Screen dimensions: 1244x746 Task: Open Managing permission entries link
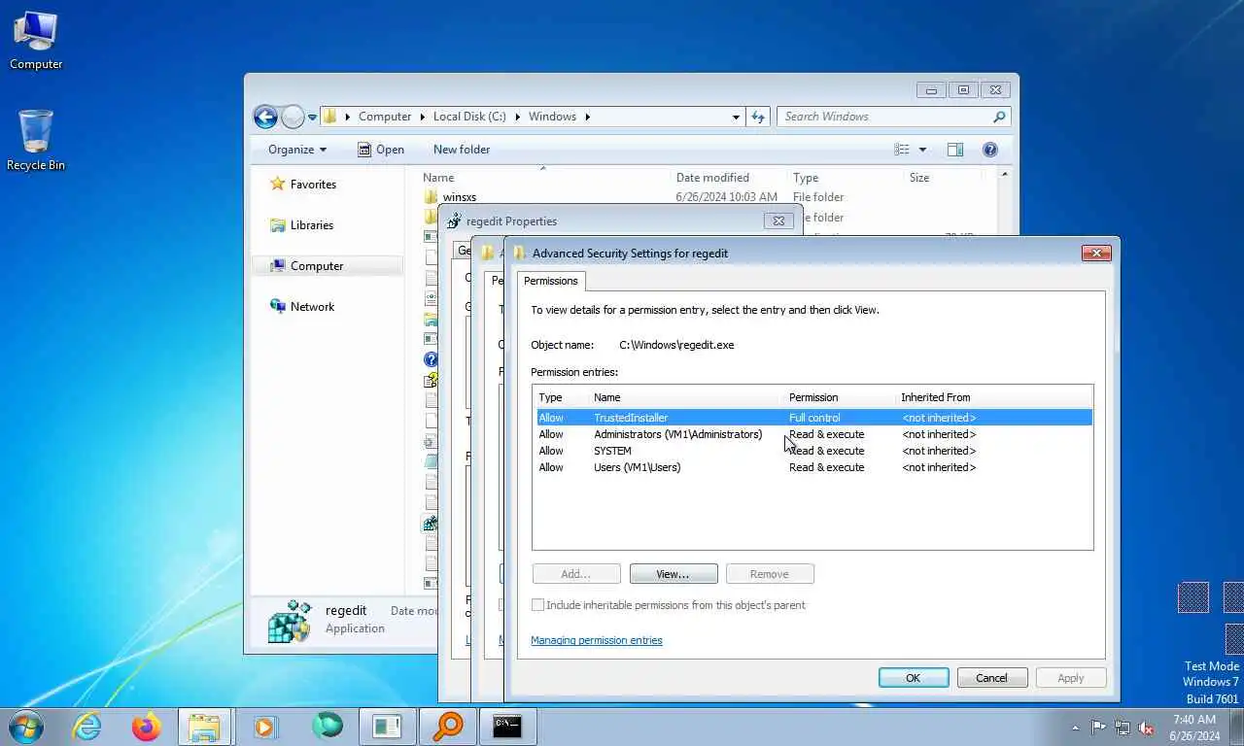click(x=597, y=640)
